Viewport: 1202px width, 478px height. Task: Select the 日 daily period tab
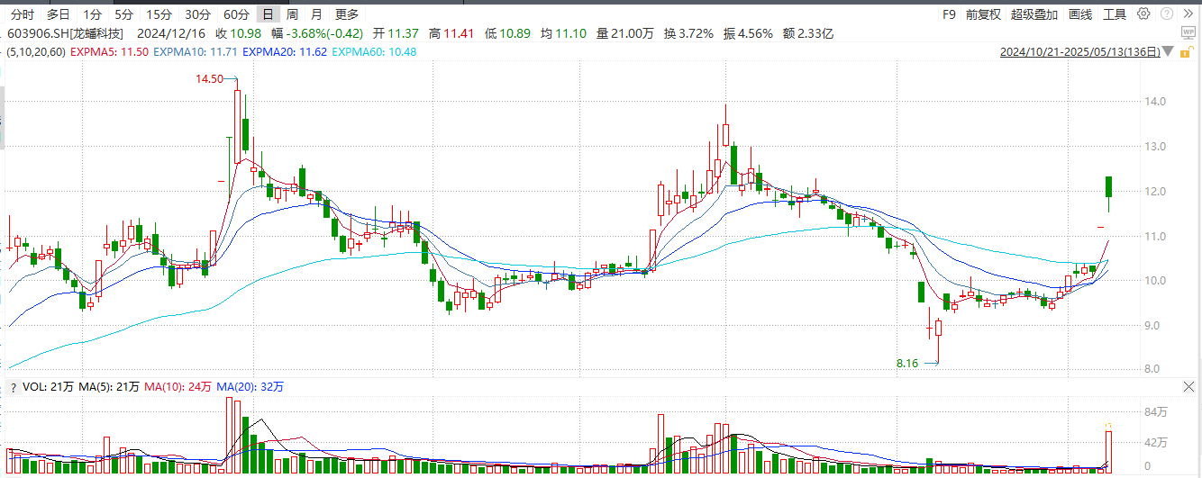tap(268, 14)
